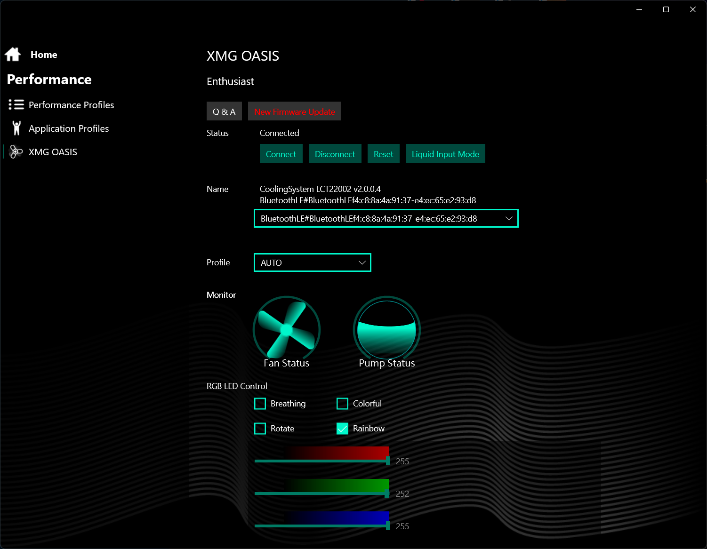Click the Performance Profiles list icon
The image size is (707, 549).
16,104
